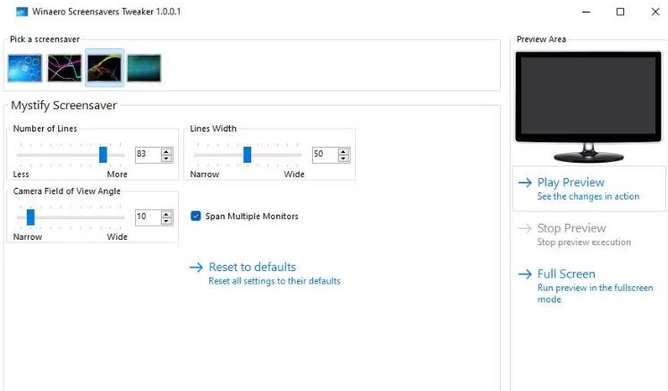This screenshot has width=668, height=391.
Task: Click 'Narrow' label under Camera Field of View
Action: 28,236
